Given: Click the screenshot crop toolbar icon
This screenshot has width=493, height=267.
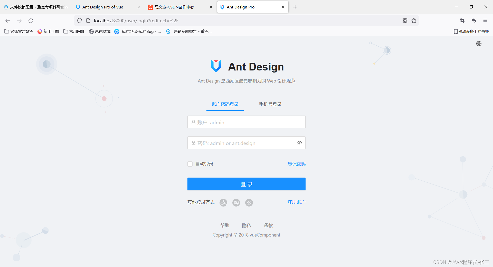Looking at the screenshot, I should pyautogui.click(x=462, y=20).
